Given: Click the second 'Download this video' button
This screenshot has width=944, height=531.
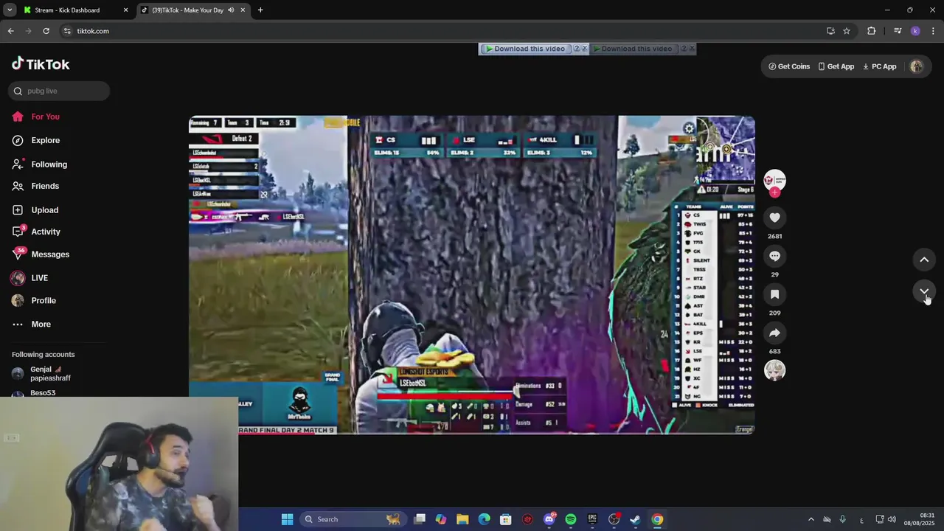Looking at the screenshot, I should pyautogui.click(x=633, y=49).
